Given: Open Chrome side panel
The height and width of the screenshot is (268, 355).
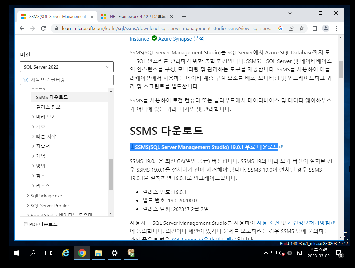Looking at the screenshot, I should (315, 28).
